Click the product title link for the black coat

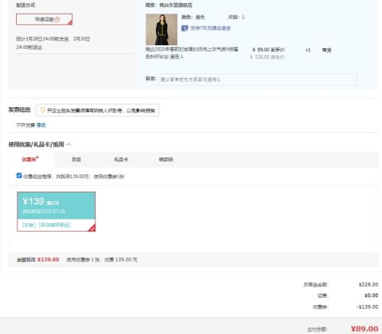click(x=192, y=53)
